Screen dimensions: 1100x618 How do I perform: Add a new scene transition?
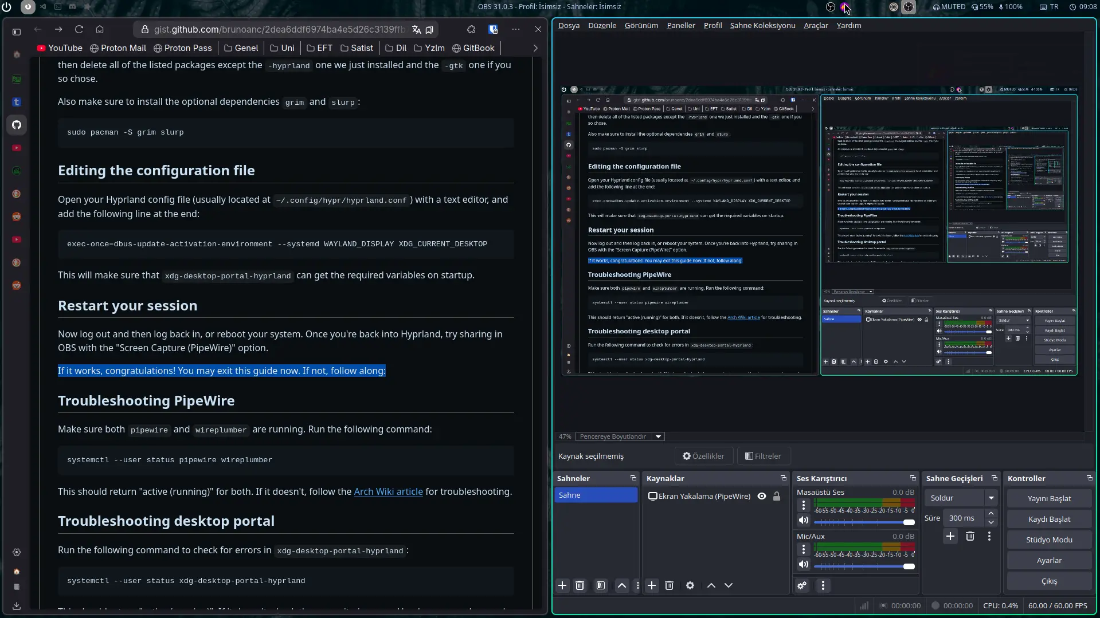point(950,536)
